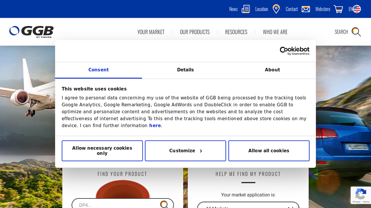Click the Location map pin icon
Screen dimensions: 371x208
coord(276,9)
